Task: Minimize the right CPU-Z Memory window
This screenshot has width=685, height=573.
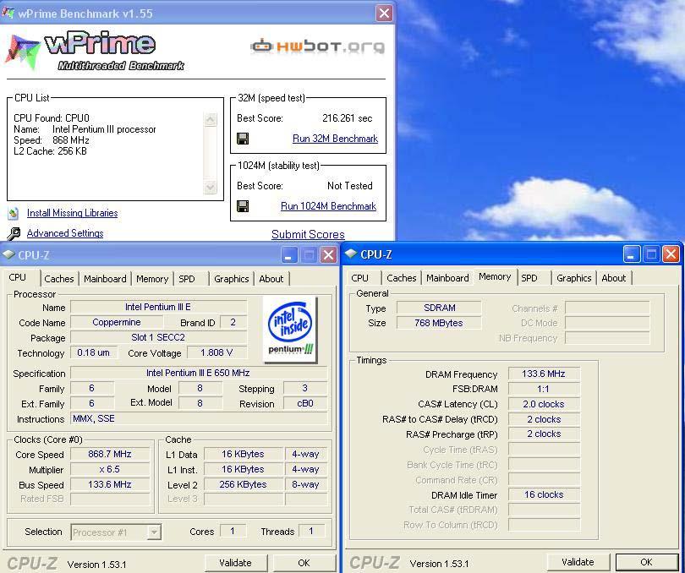Action: [x=631, y=254]
